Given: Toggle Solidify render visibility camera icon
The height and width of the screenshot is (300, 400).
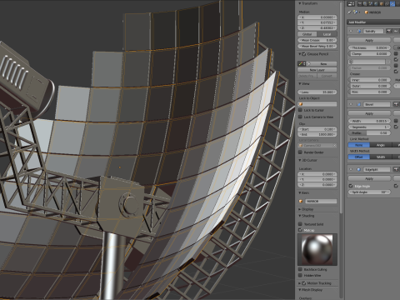Looking at the screenshot, I should 388,31.
